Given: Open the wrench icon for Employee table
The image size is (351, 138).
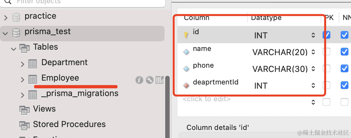Looking at the screenshot, I should (149, 80).
